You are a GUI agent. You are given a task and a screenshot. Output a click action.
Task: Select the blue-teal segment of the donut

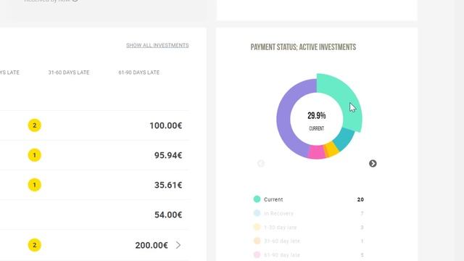(344, 138)
